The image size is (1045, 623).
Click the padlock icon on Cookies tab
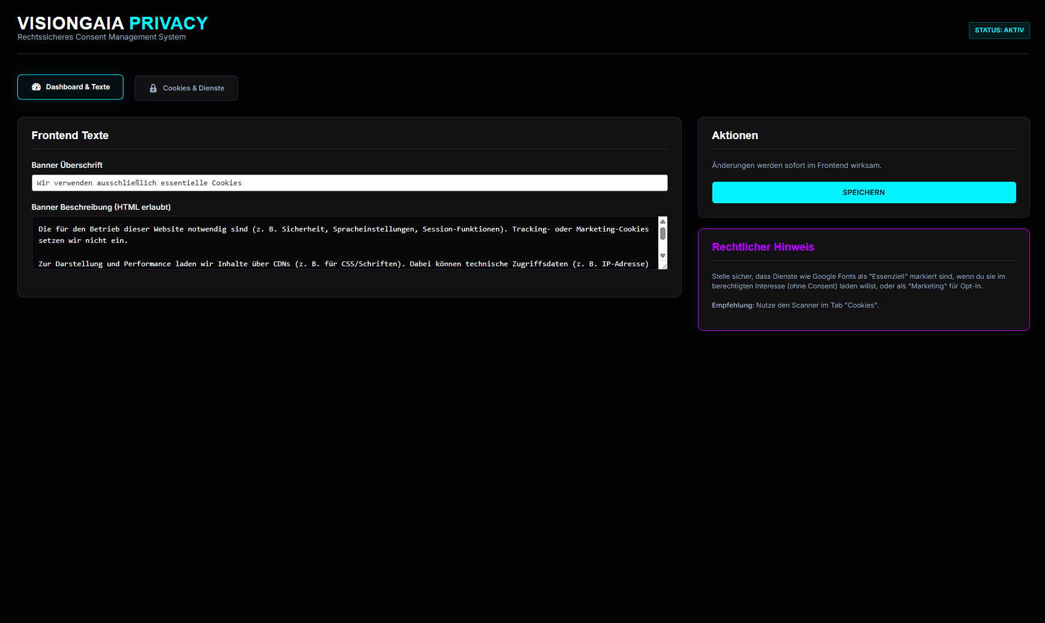click(153, 88)
